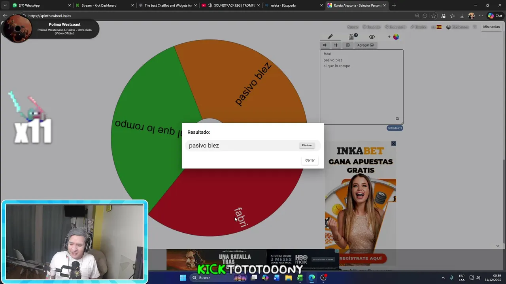Add page to favorites star
The width and height of the screenshot is (506, 284).
pos(434,16)
